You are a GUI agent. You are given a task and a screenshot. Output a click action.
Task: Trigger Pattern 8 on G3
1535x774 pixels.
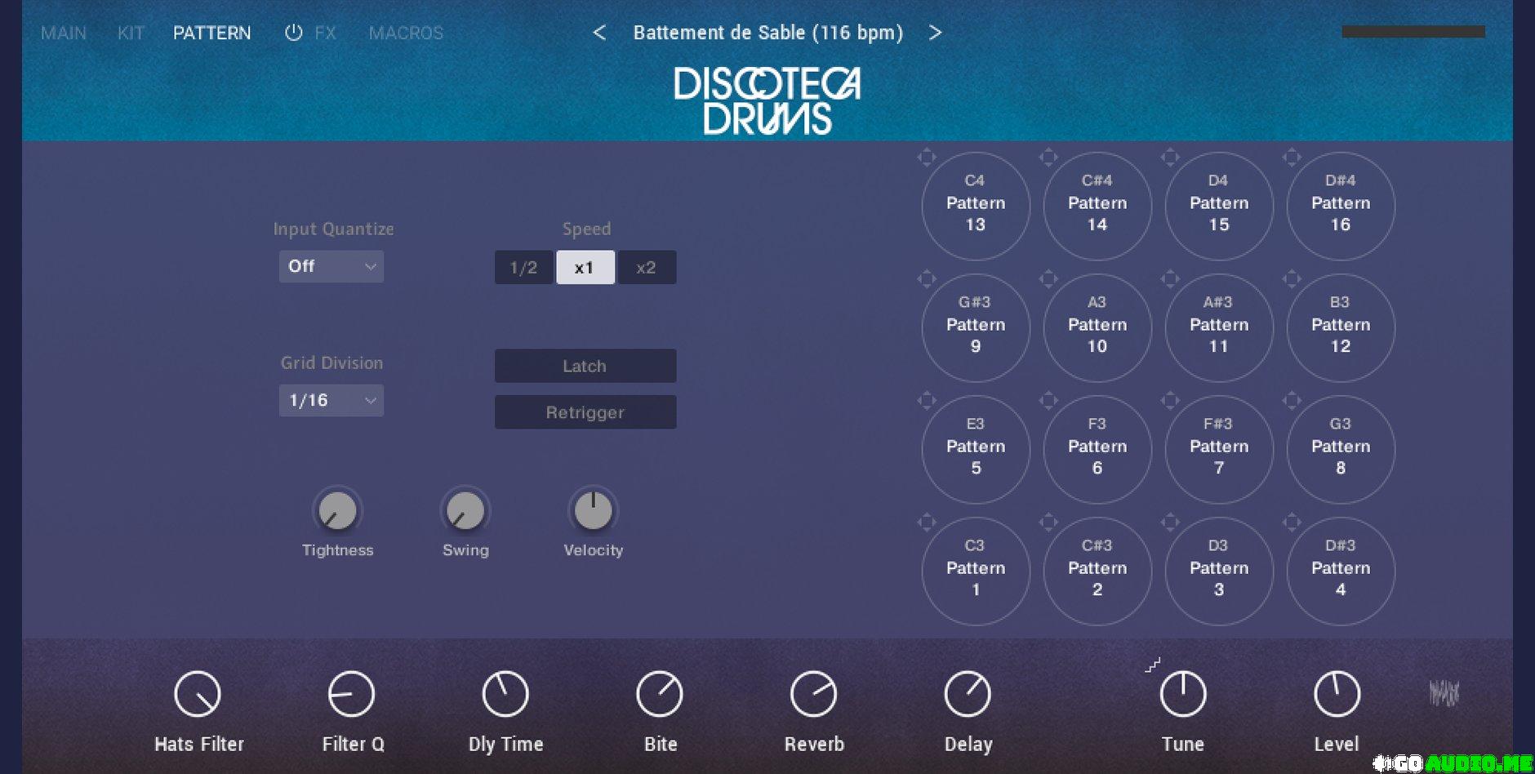tap(1341, 450)
